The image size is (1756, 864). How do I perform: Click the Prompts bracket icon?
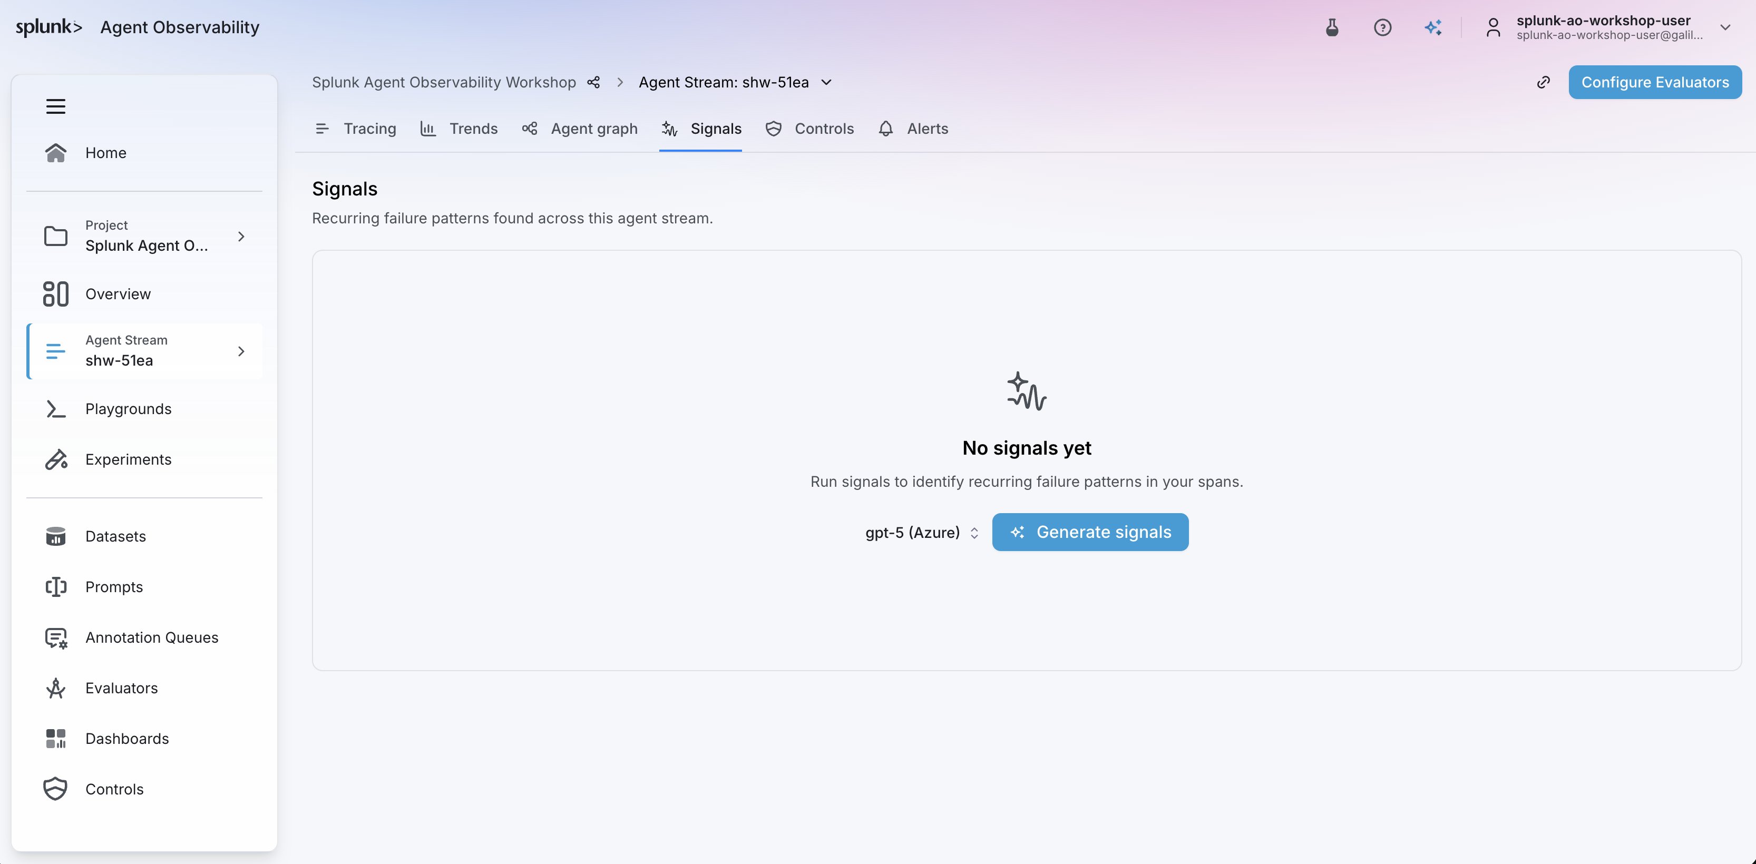(x=56, y=587)
